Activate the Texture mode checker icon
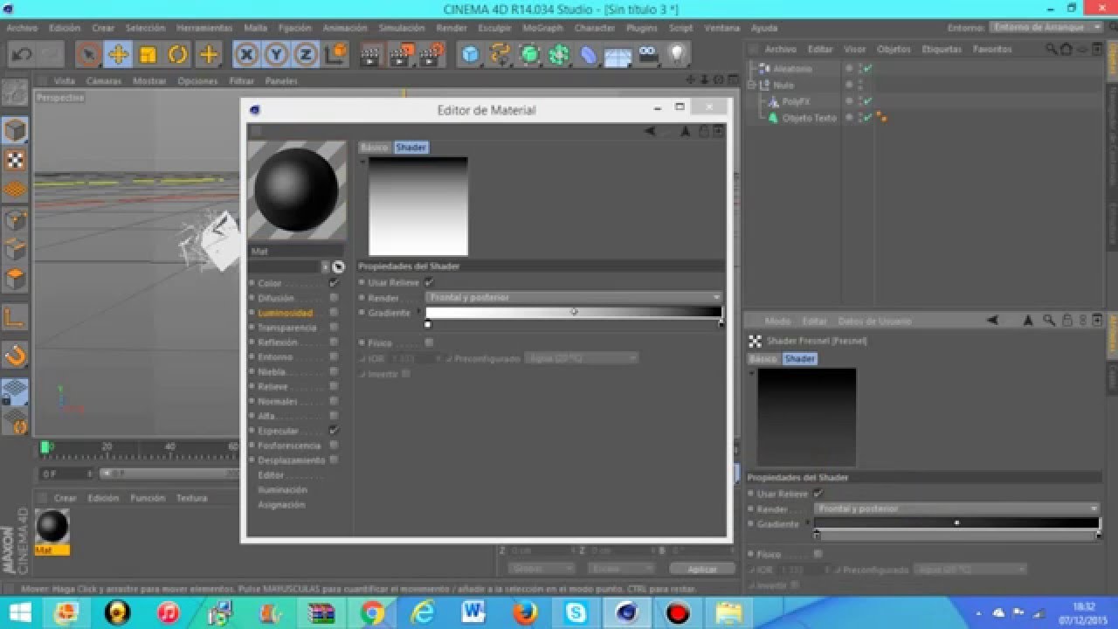 click(15, 160)
